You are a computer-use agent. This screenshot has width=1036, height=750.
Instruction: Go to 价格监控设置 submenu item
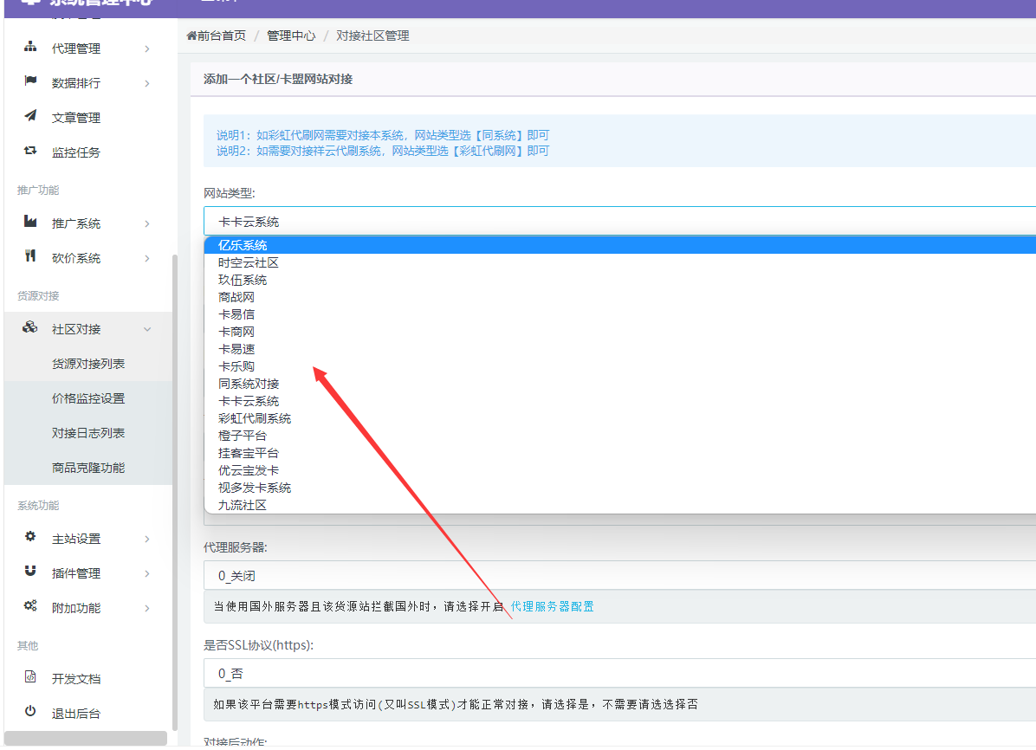88,398
